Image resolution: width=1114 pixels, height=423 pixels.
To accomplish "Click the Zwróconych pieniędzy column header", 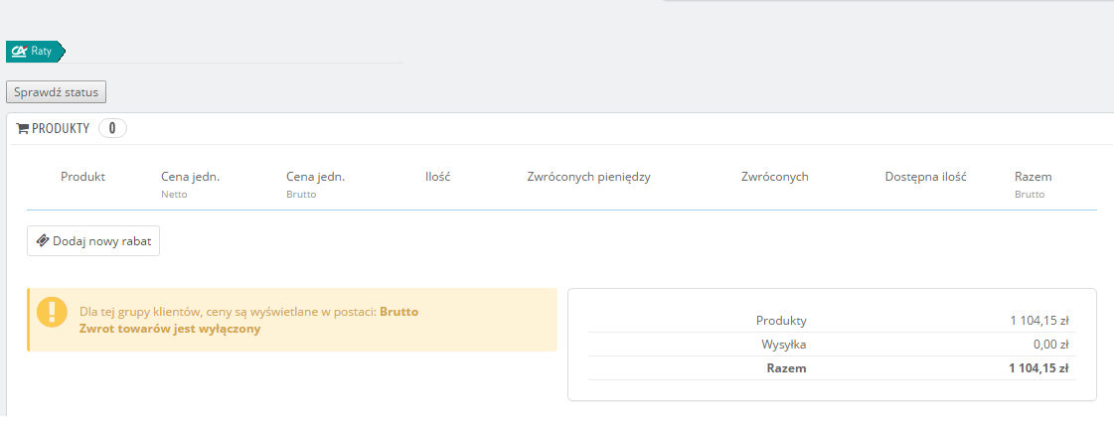I will pos(588,177).
